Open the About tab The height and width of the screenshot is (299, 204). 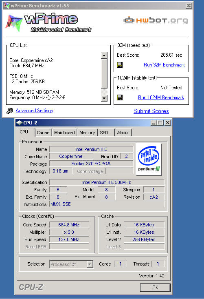coord(123,133)
